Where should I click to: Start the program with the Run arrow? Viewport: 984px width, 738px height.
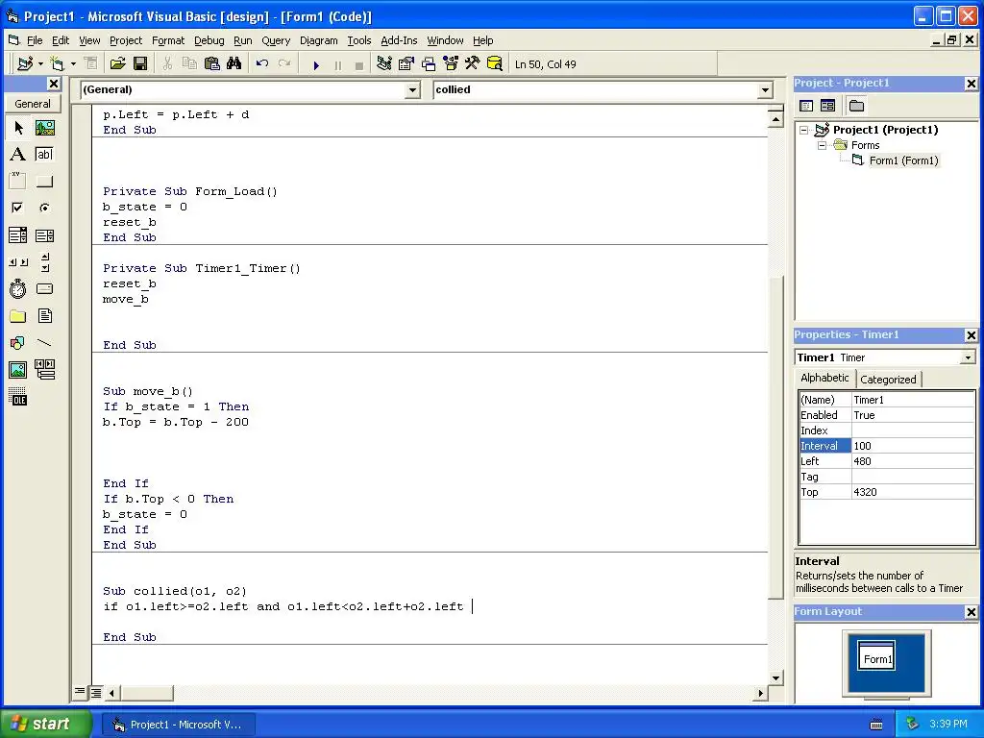(316, 64)
